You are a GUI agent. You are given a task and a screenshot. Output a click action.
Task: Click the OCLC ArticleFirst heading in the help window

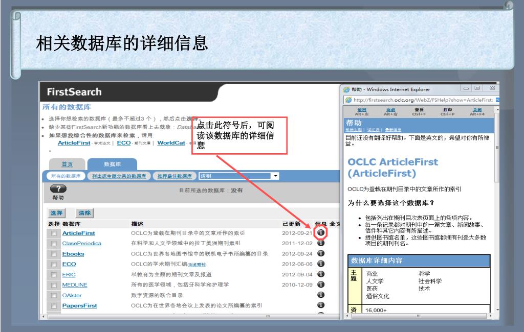tap(392, 168)
